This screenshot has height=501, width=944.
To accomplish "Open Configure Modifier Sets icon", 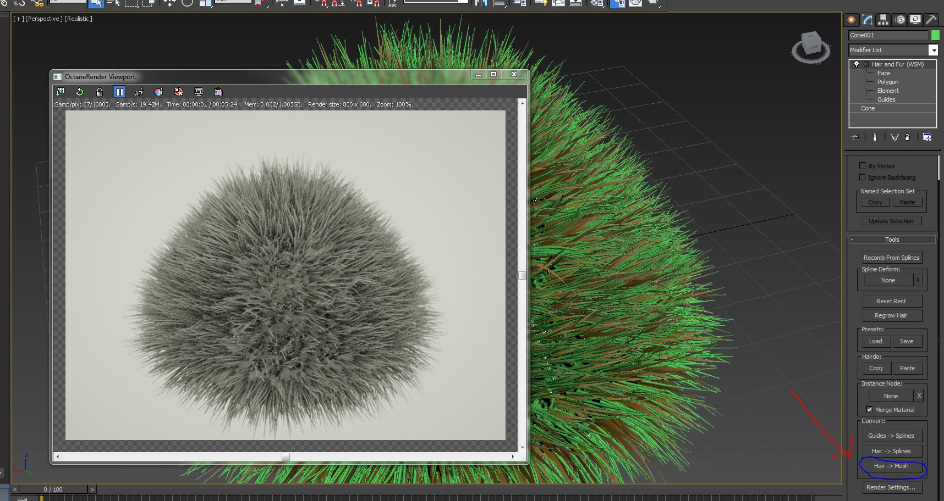I will (927, 137).
